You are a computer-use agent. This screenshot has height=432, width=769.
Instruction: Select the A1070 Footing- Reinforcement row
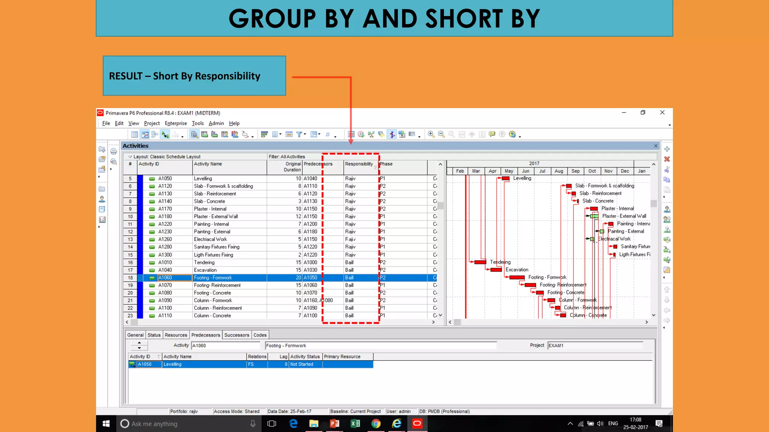[217, 285]
